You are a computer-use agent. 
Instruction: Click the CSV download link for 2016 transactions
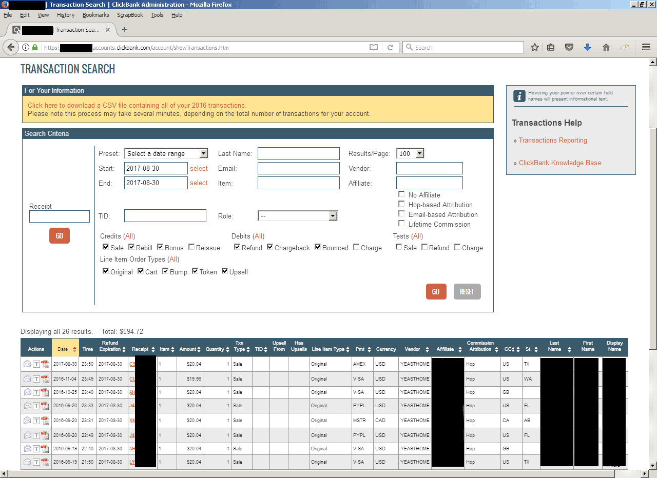point(137,105)
